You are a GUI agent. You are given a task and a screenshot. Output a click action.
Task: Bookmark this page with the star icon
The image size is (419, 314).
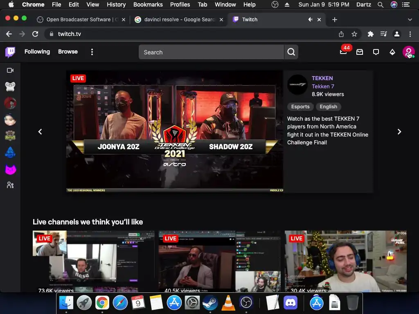(354, 34)
